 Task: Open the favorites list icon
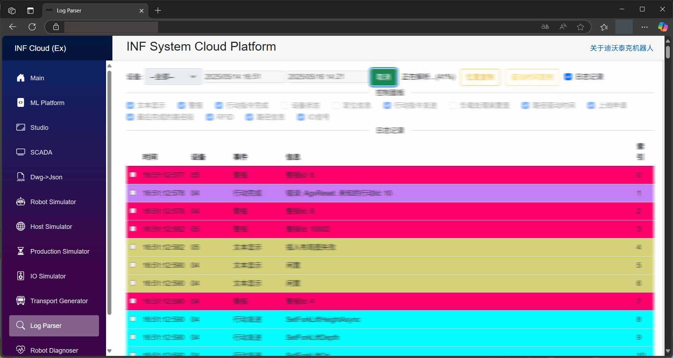604,27
